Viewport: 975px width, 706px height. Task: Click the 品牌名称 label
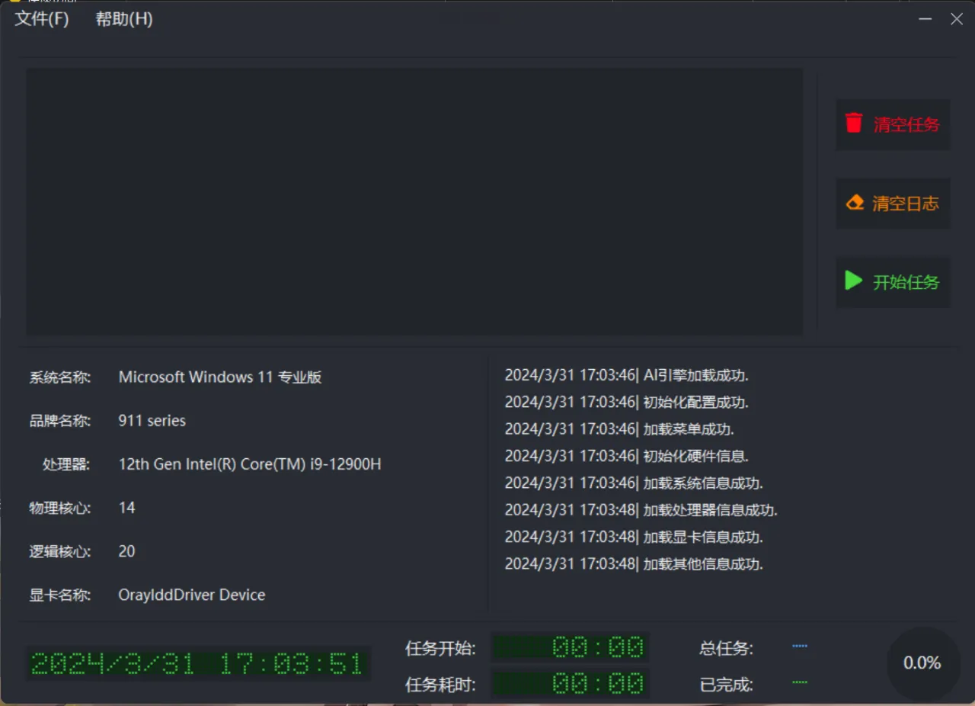60,421
